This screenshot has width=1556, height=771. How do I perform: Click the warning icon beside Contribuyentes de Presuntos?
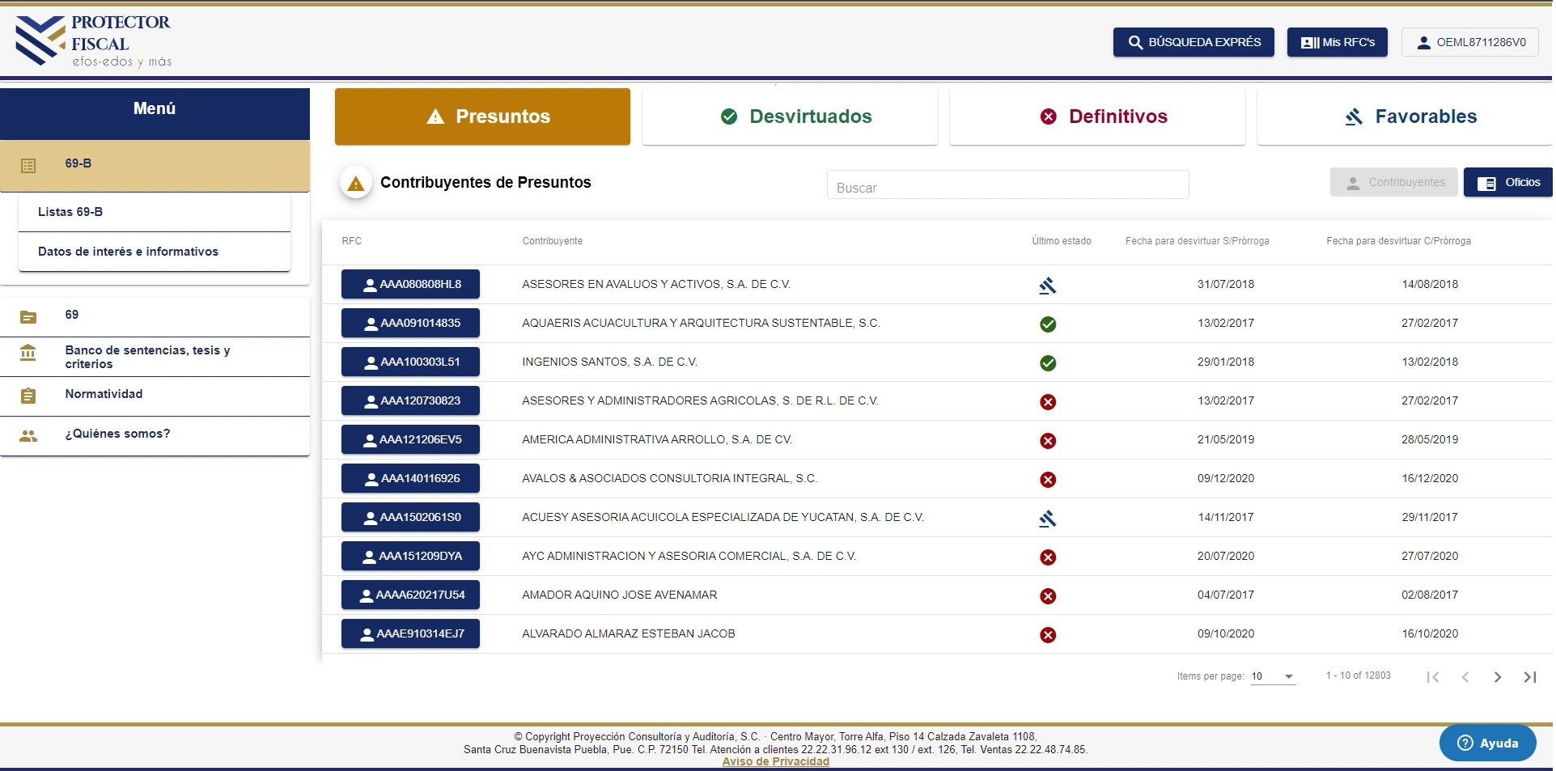(355, 184)
